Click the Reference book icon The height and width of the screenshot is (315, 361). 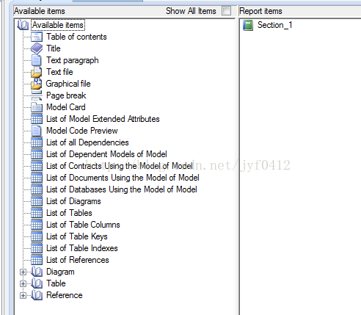(37, 295)
